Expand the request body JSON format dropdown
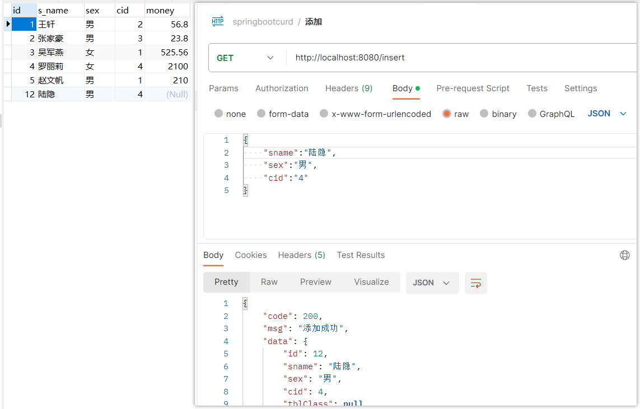Viewport: 640px width, 409px height. tap(607, 114)
